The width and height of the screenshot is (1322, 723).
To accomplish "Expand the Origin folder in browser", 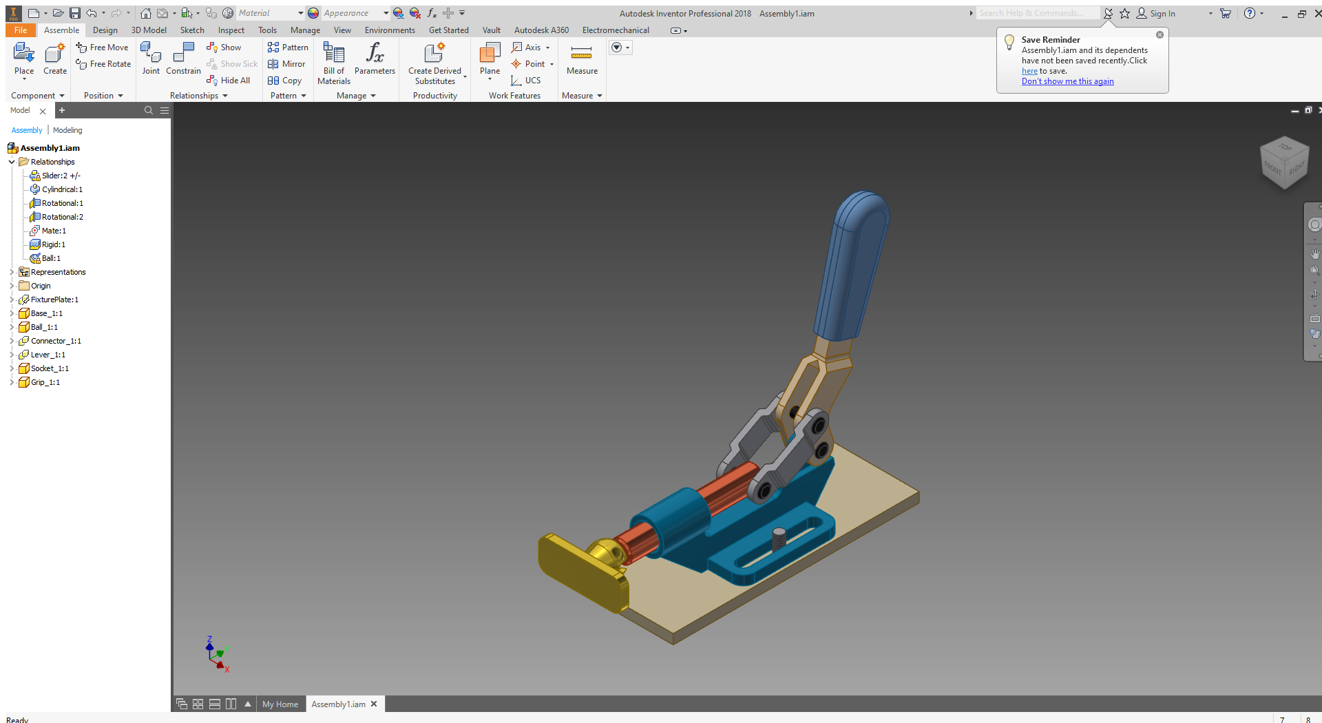I will click(x=11, y=286).
